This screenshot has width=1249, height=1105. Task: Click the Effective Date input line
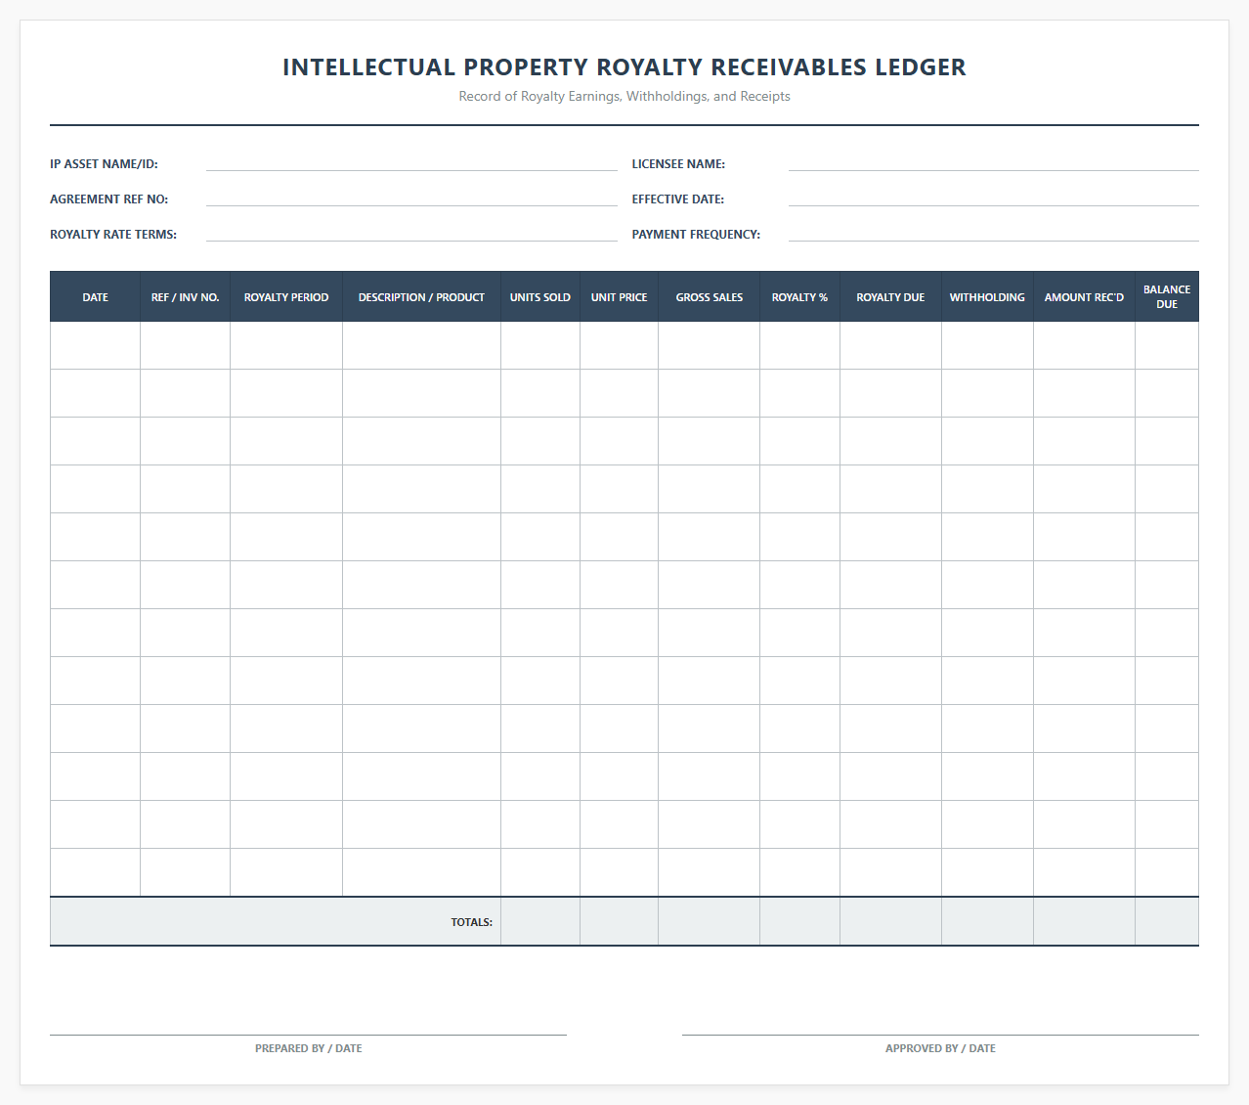tap(994, 199)
